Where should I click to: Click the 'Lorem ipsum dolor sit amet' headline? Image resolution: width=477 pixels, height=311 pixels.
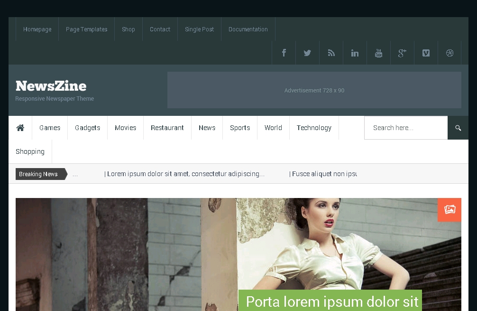pos(185,174)
